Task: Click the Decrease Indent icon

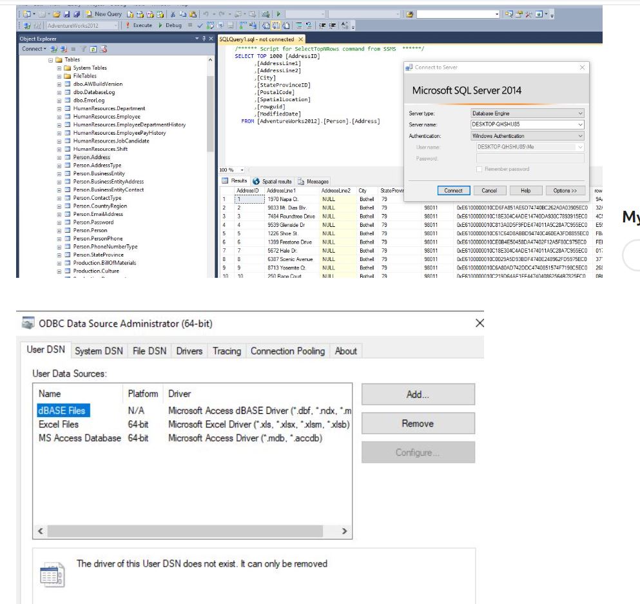Action: (x=322, y=25)
